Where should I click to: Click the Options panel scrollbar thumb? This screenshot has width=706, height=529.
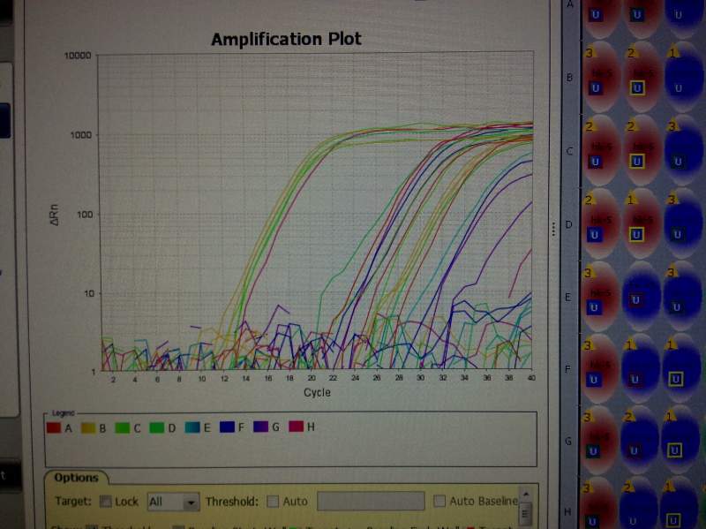(525, 514)
